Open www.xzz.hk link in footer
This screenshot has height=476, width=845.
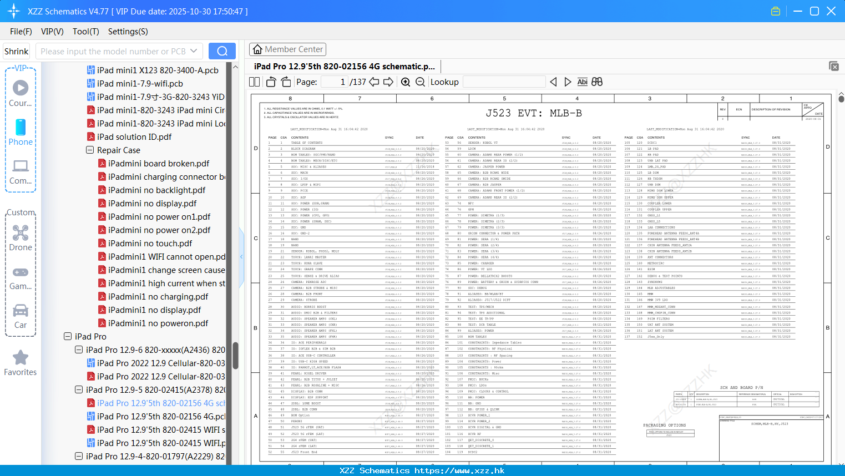[459, 470]
